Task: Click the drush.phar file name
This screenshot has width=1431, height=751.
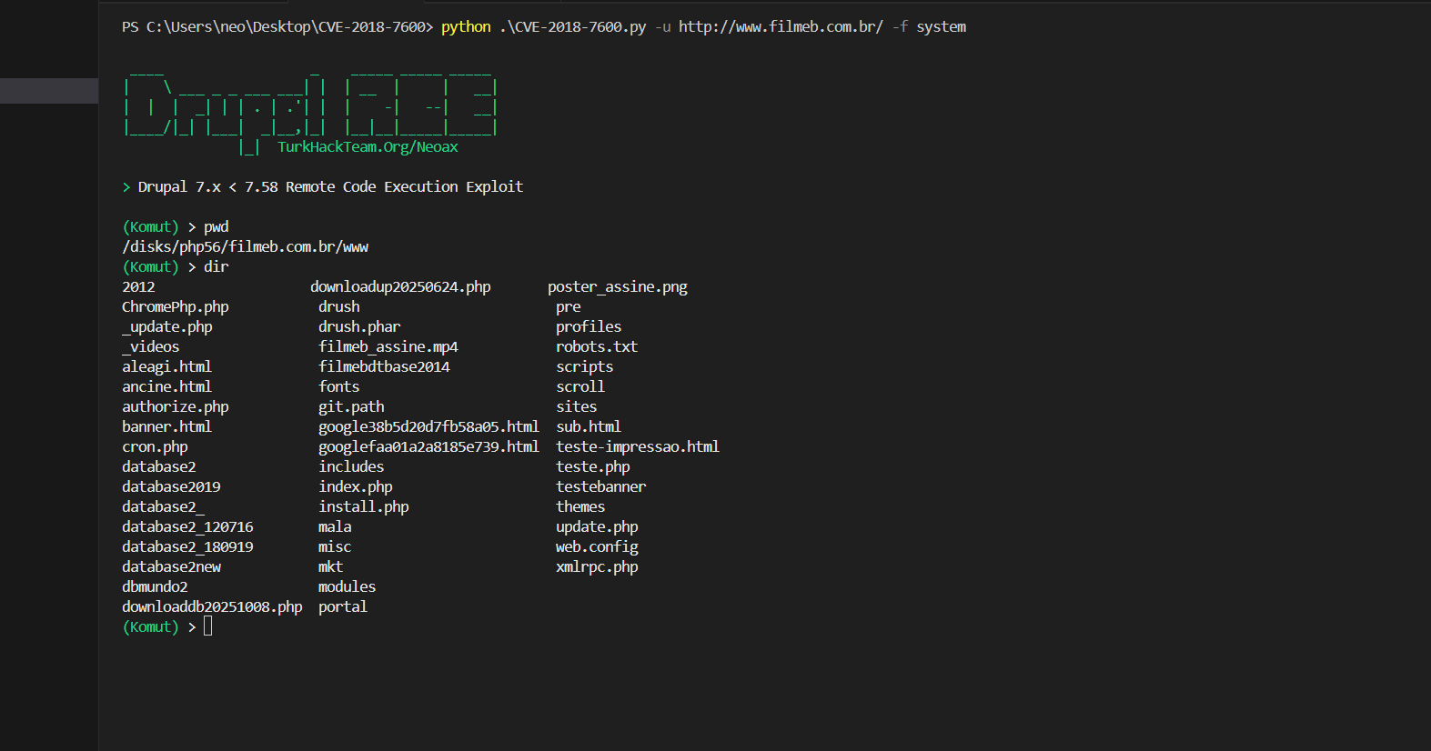Action: [359, 327]
